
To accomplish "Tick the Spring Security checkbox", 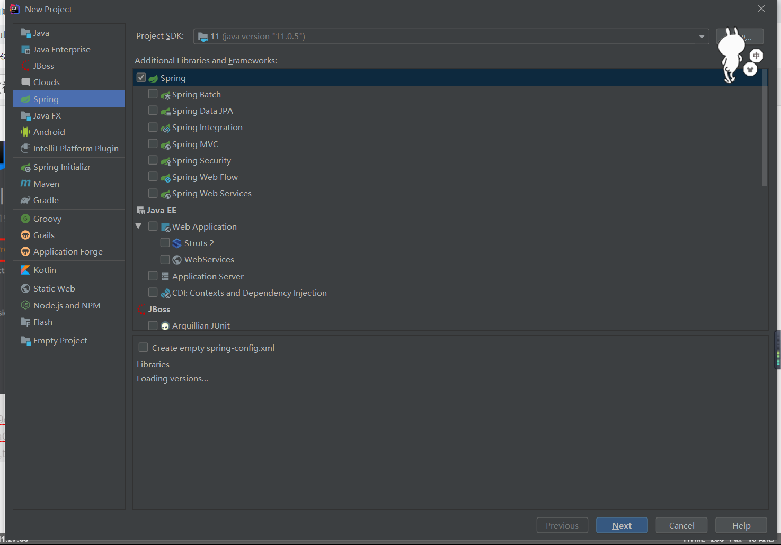I will (153, 160).
